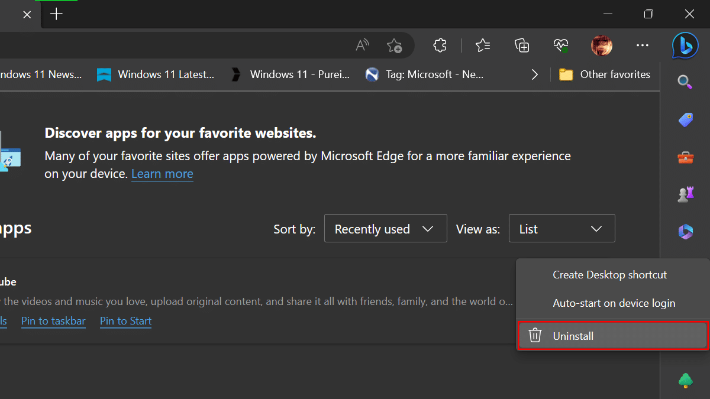The height and width of the screenshot is (399, 710).
Task: Open sidebar Shopping tag icon
Action: coord(685,120)
